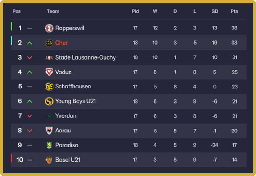Click the Aarau club crest icon

(49, 131)
